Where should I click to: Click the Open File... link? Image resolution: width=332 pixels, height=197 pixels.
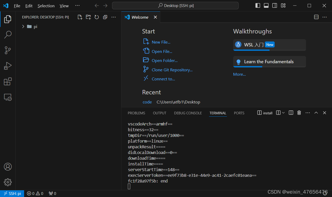(162, 51)
